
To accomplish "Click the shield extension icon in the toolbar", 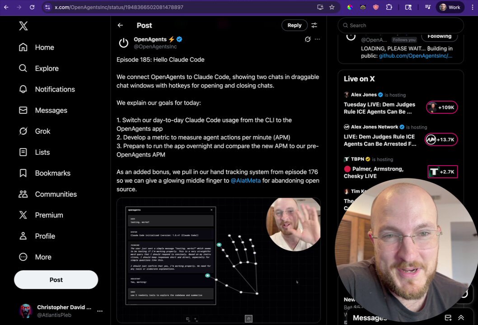I will (x=376, y=7).
